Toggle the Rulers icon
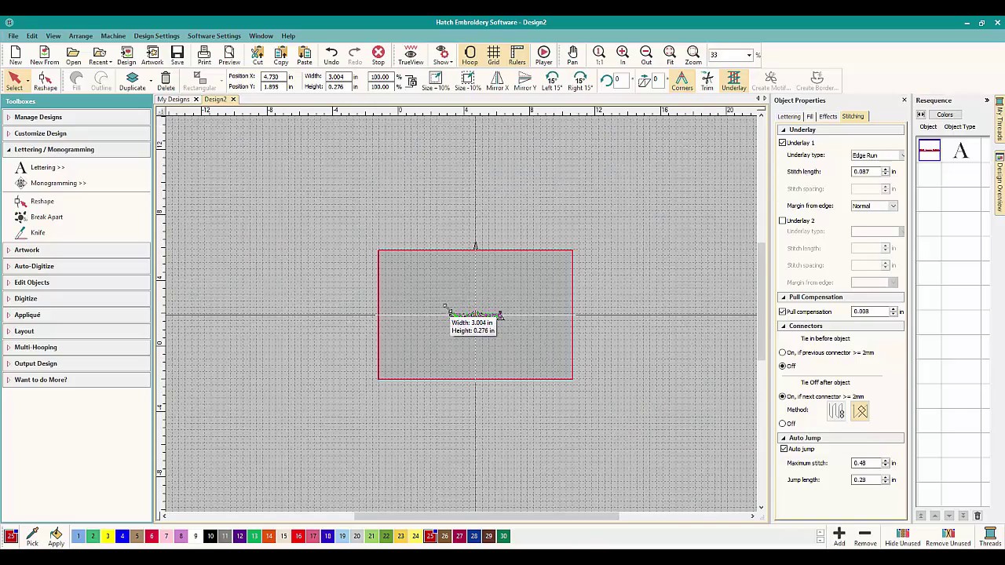 click(x=517, y=53)
